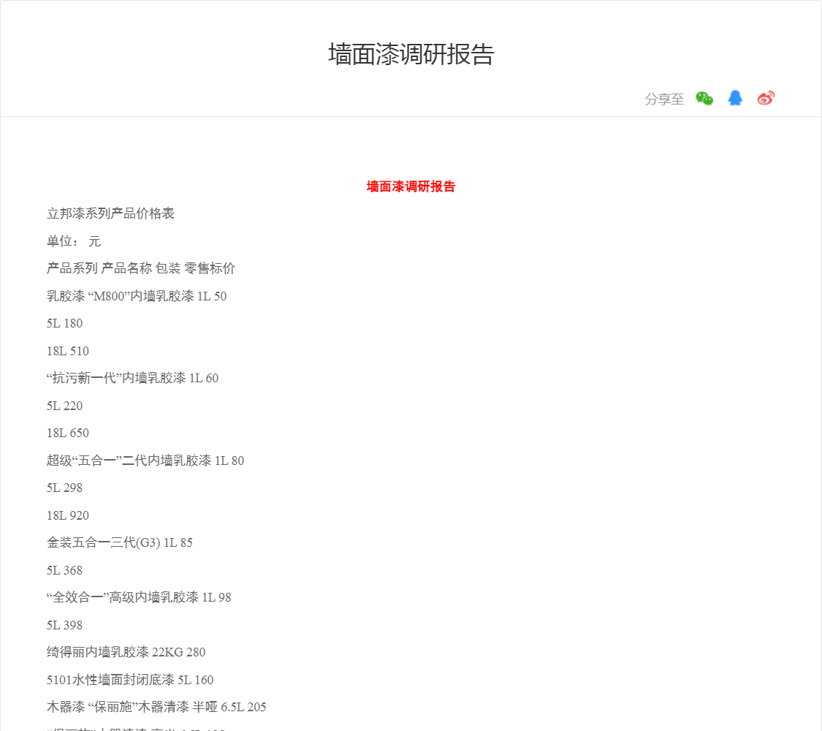The height and width of the screenshot is (731, 822).
Task: Share the report to Weibo
Action: pos(766,98)
